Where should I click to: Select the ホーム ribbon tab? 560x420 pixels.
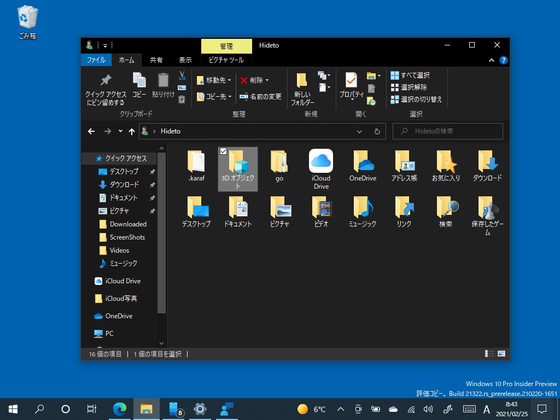tap(126, 60)
